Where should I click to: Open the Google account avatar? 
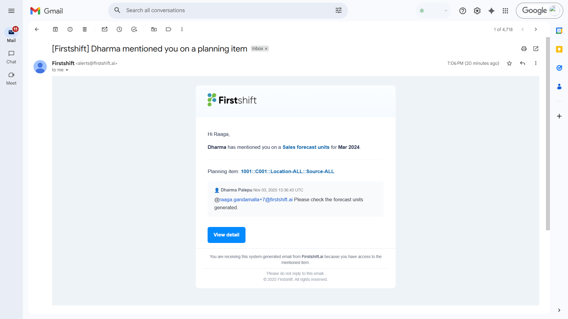point(554,11)
